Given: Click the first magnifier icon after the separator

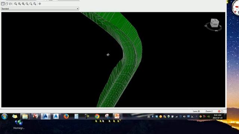Looking at the screenshot, I should (x=16, y=4).
